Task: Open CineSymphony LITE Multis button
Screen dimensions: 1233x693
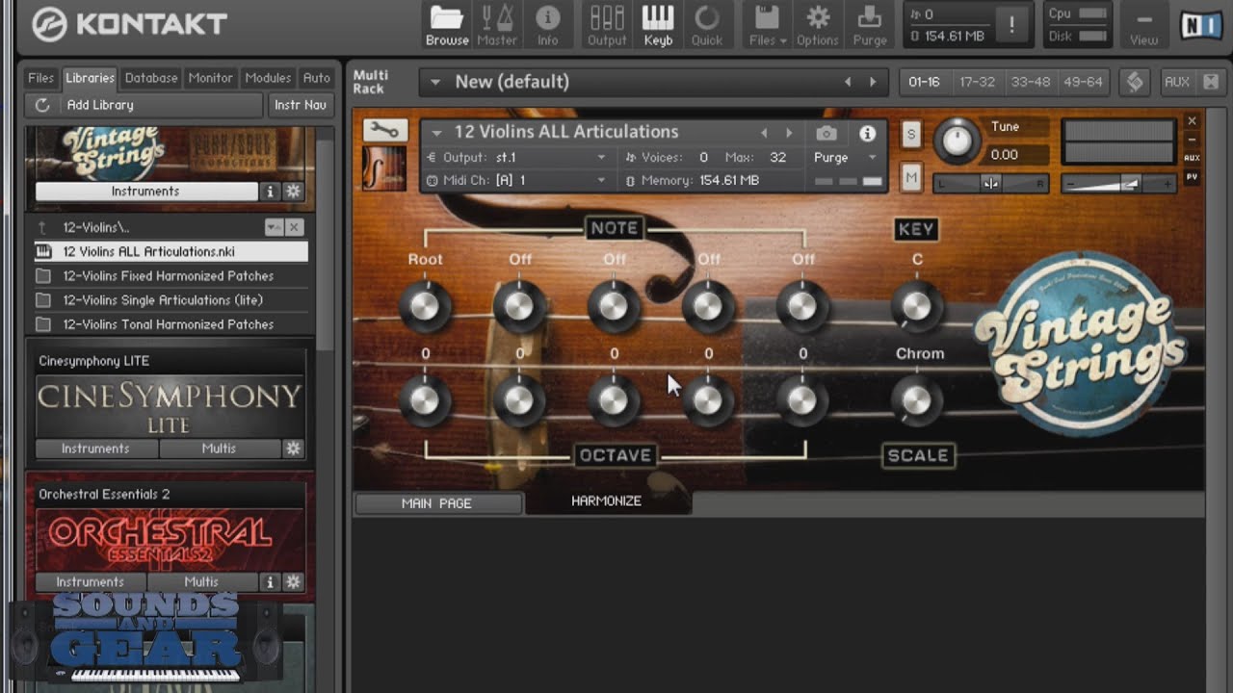Action: [219, 449]
